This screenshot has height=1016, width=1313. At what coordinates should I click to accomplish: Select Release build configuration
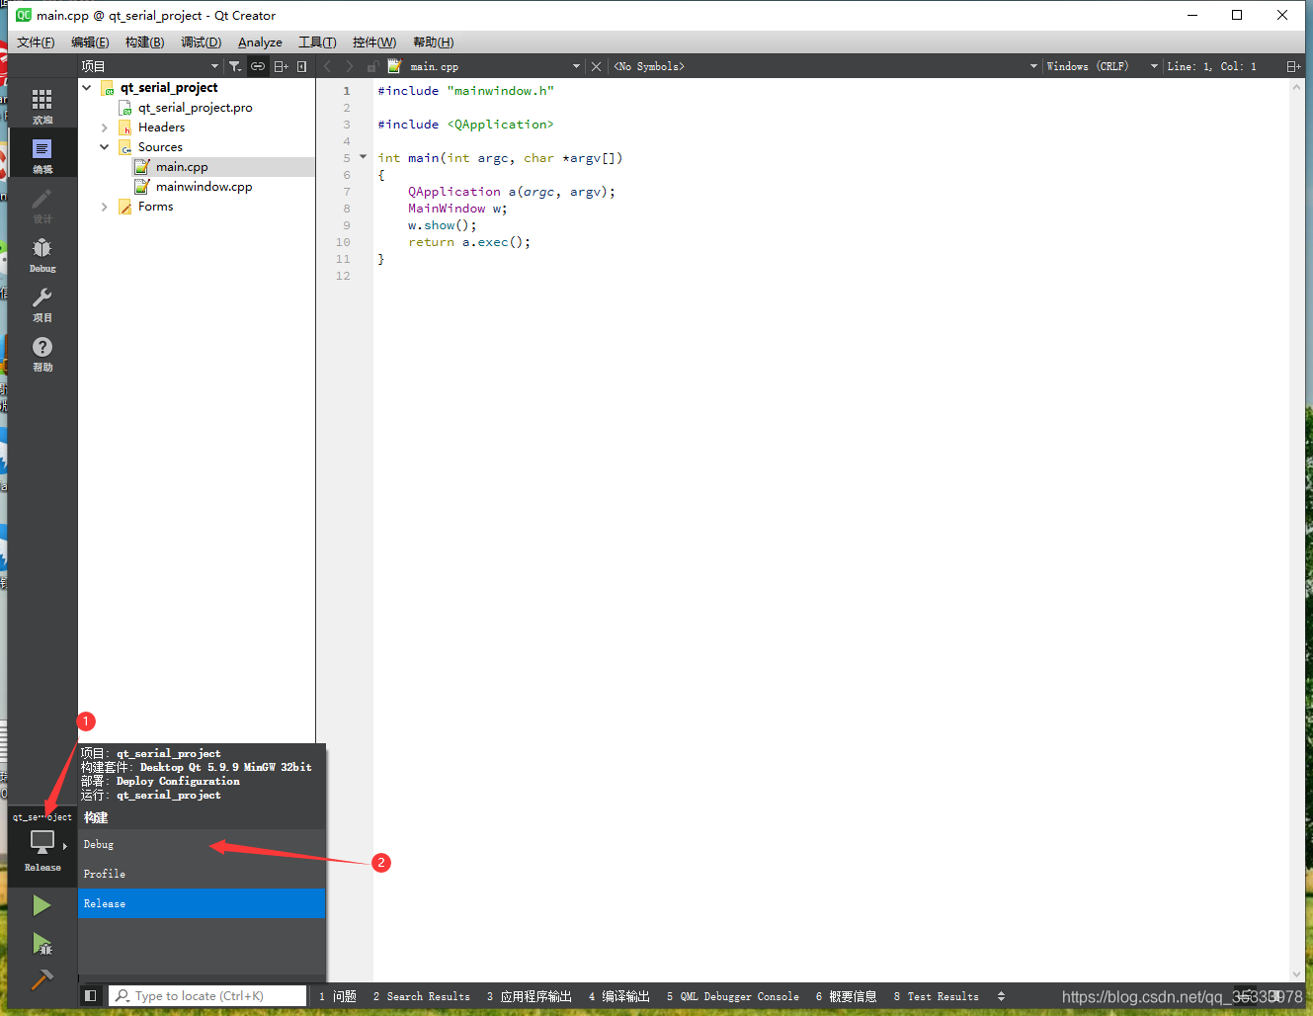pyautogui.click(x=202, y=903)
